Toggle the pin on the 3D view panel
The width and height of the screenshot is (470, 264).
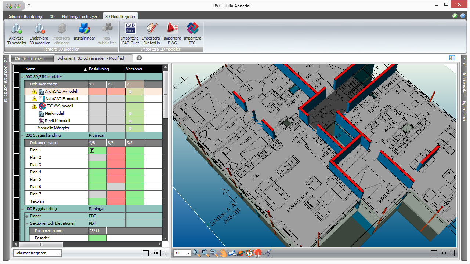[442, 253]
